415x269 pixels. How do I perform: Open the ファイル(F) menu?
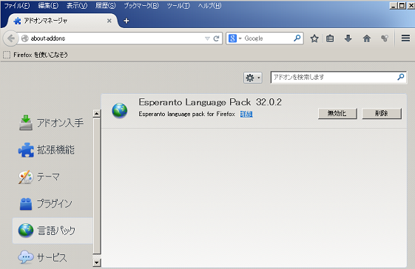coord(17,6)
